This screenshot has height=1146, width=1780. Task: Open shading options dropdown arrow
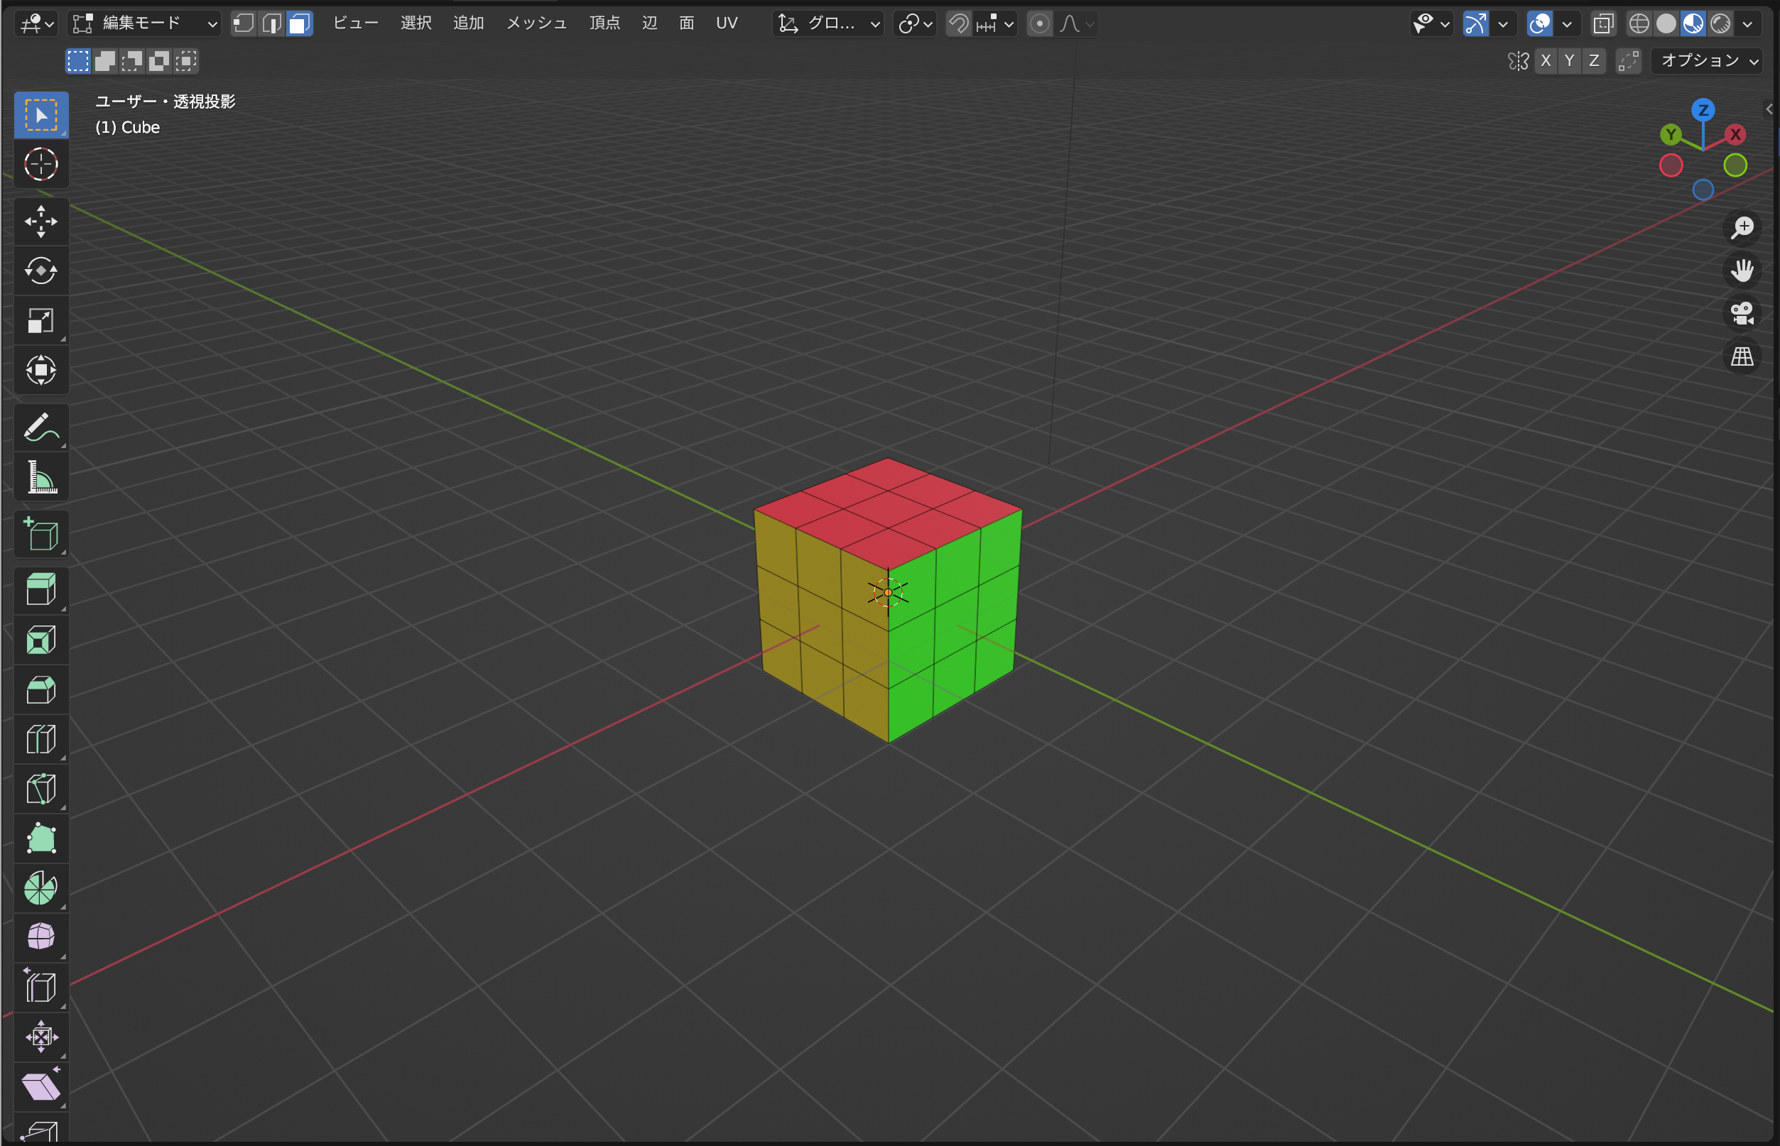[x=1747, y=24]
